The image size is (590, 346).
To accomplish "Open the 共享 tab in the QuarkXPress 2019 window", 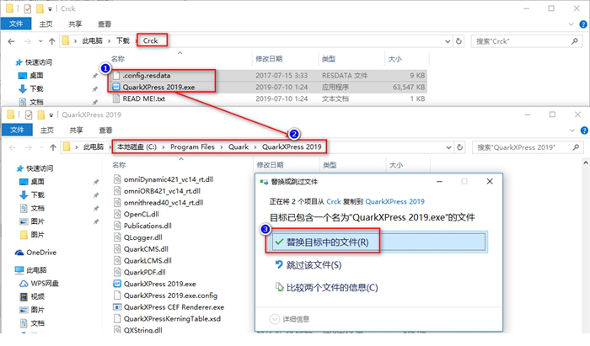I will [x=76, y=130].
